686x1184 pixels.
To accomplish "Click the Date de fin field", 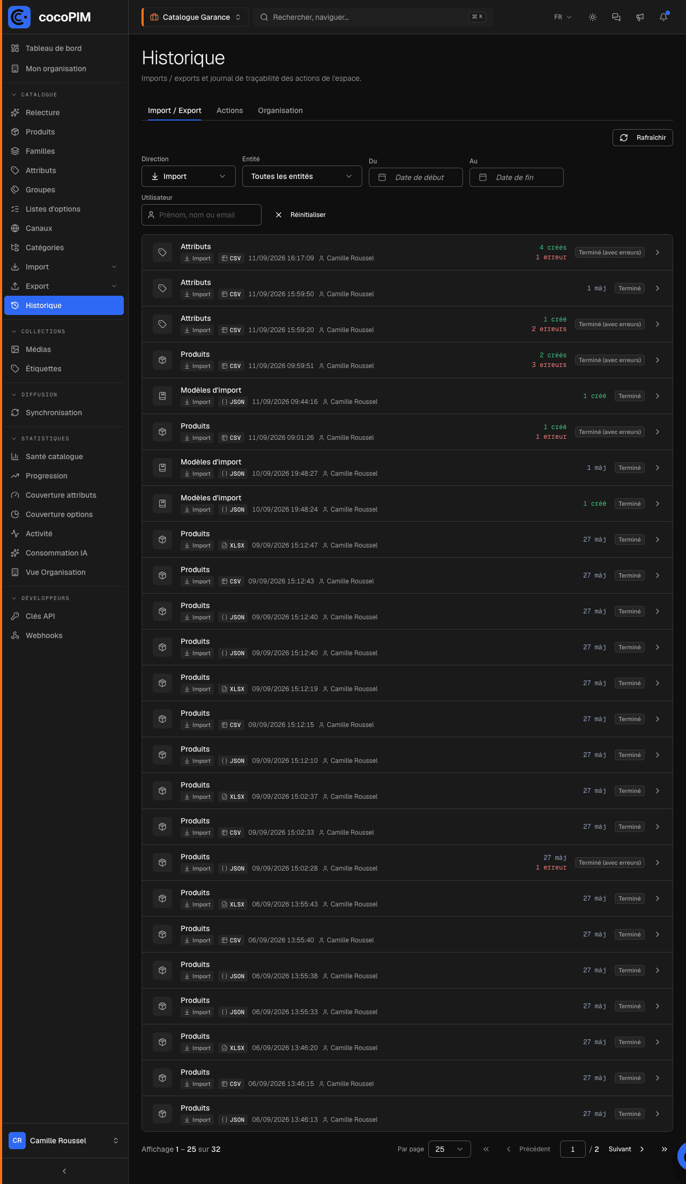I will click(x=517, y=177).
